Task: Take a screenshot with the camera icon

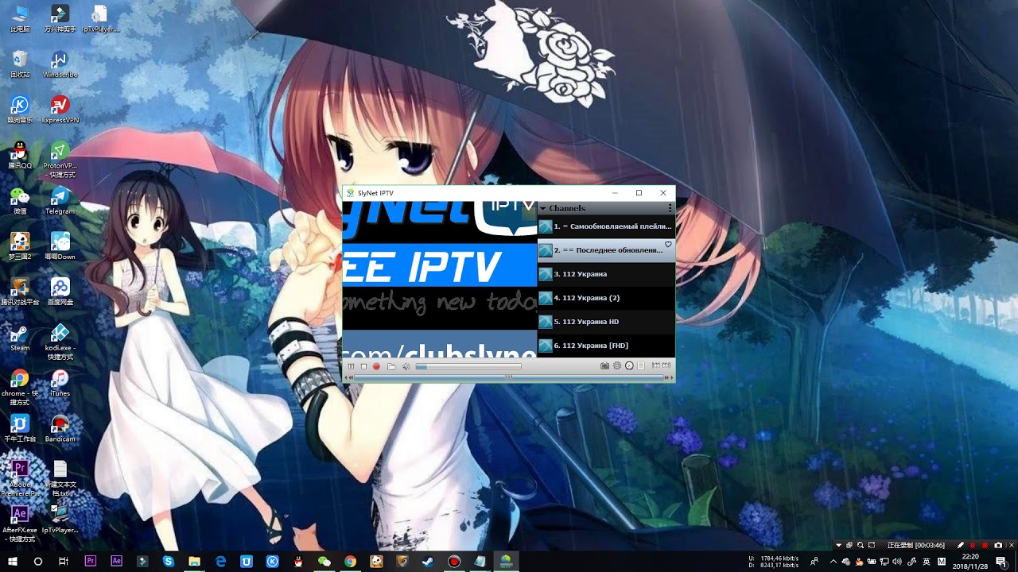Action: [x=604, y=365]
